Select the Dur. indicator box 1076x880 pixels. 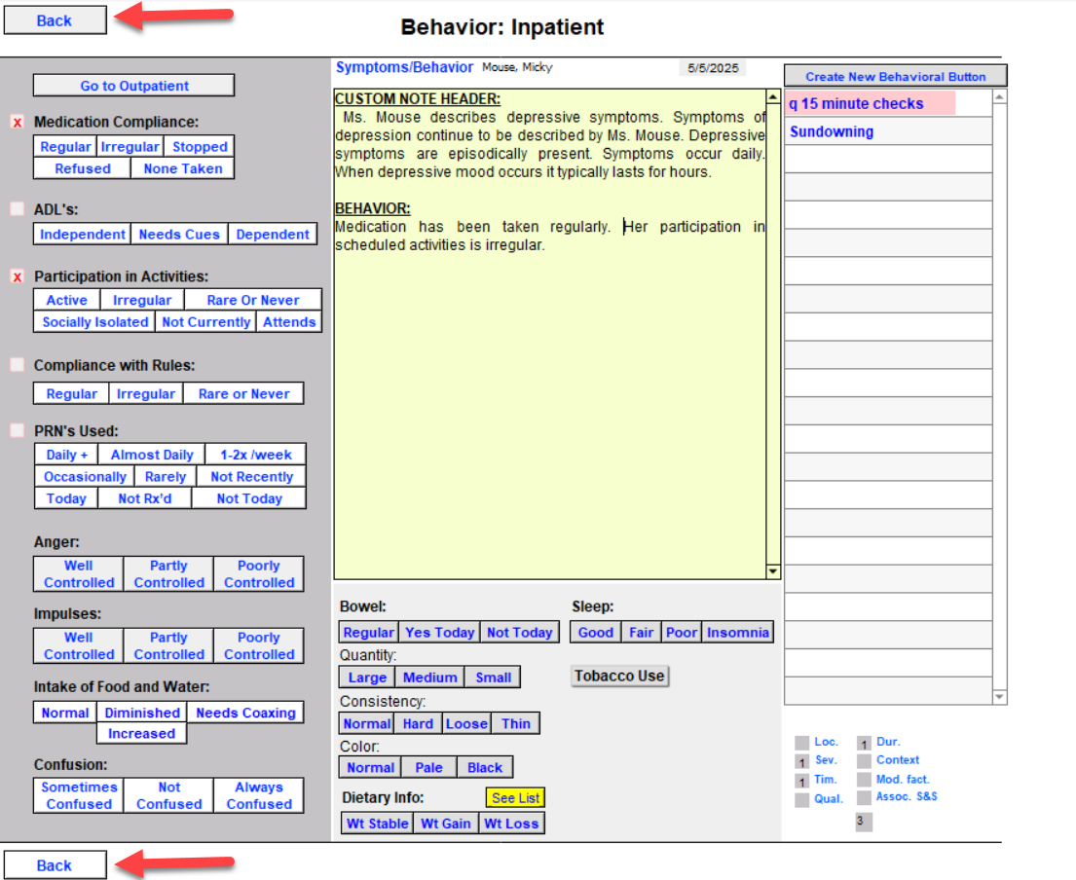tap(864, 743)
